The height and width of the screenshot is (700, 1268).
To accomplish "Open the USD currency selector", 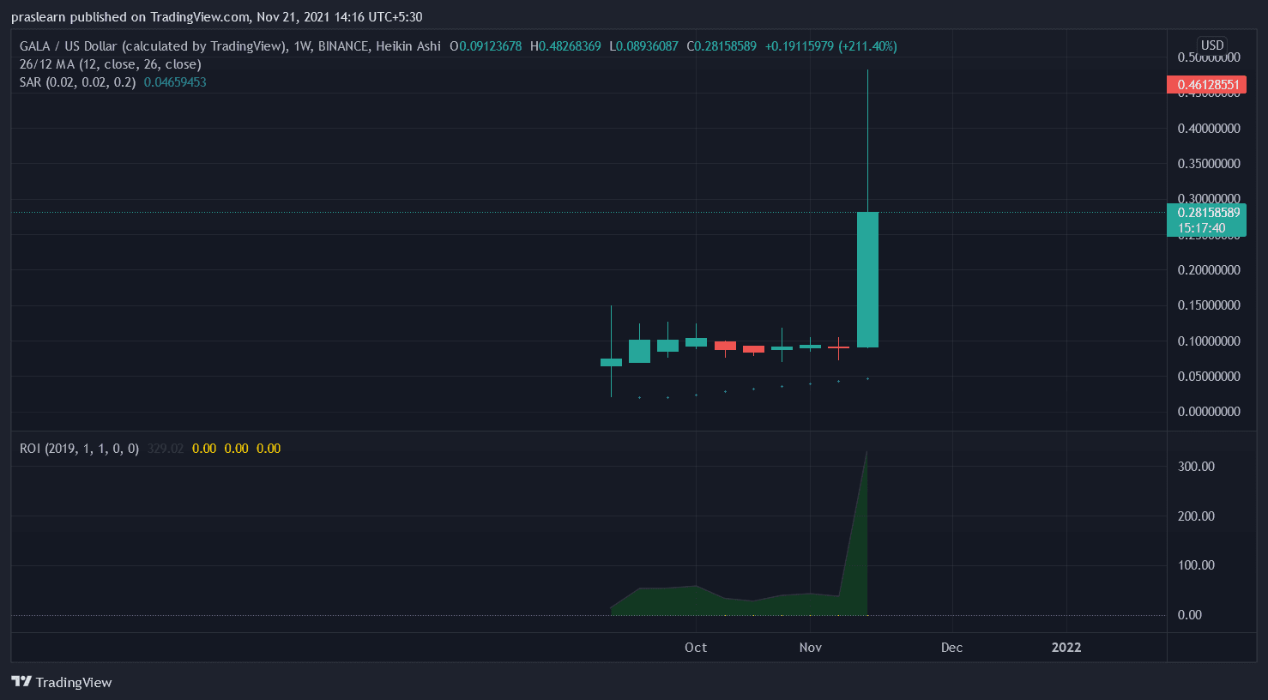I will pos(1211,45).
